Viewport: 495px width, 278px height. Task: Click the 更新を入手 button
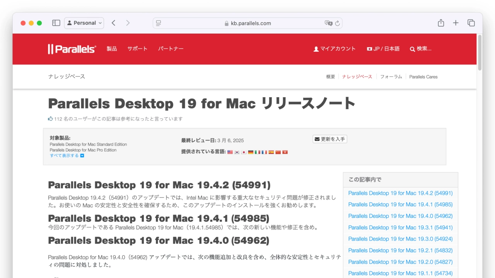click(x=330, y=139)
